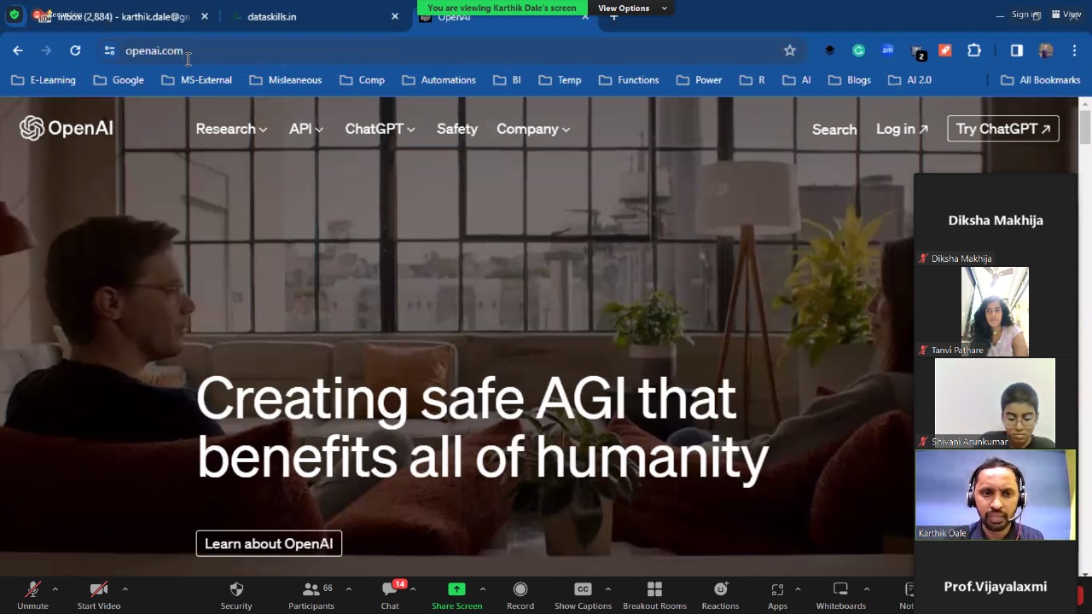The image size is (1092, 614).
Task: Open the Chrome three-dot menu
Action: (x=1074, y=50)
